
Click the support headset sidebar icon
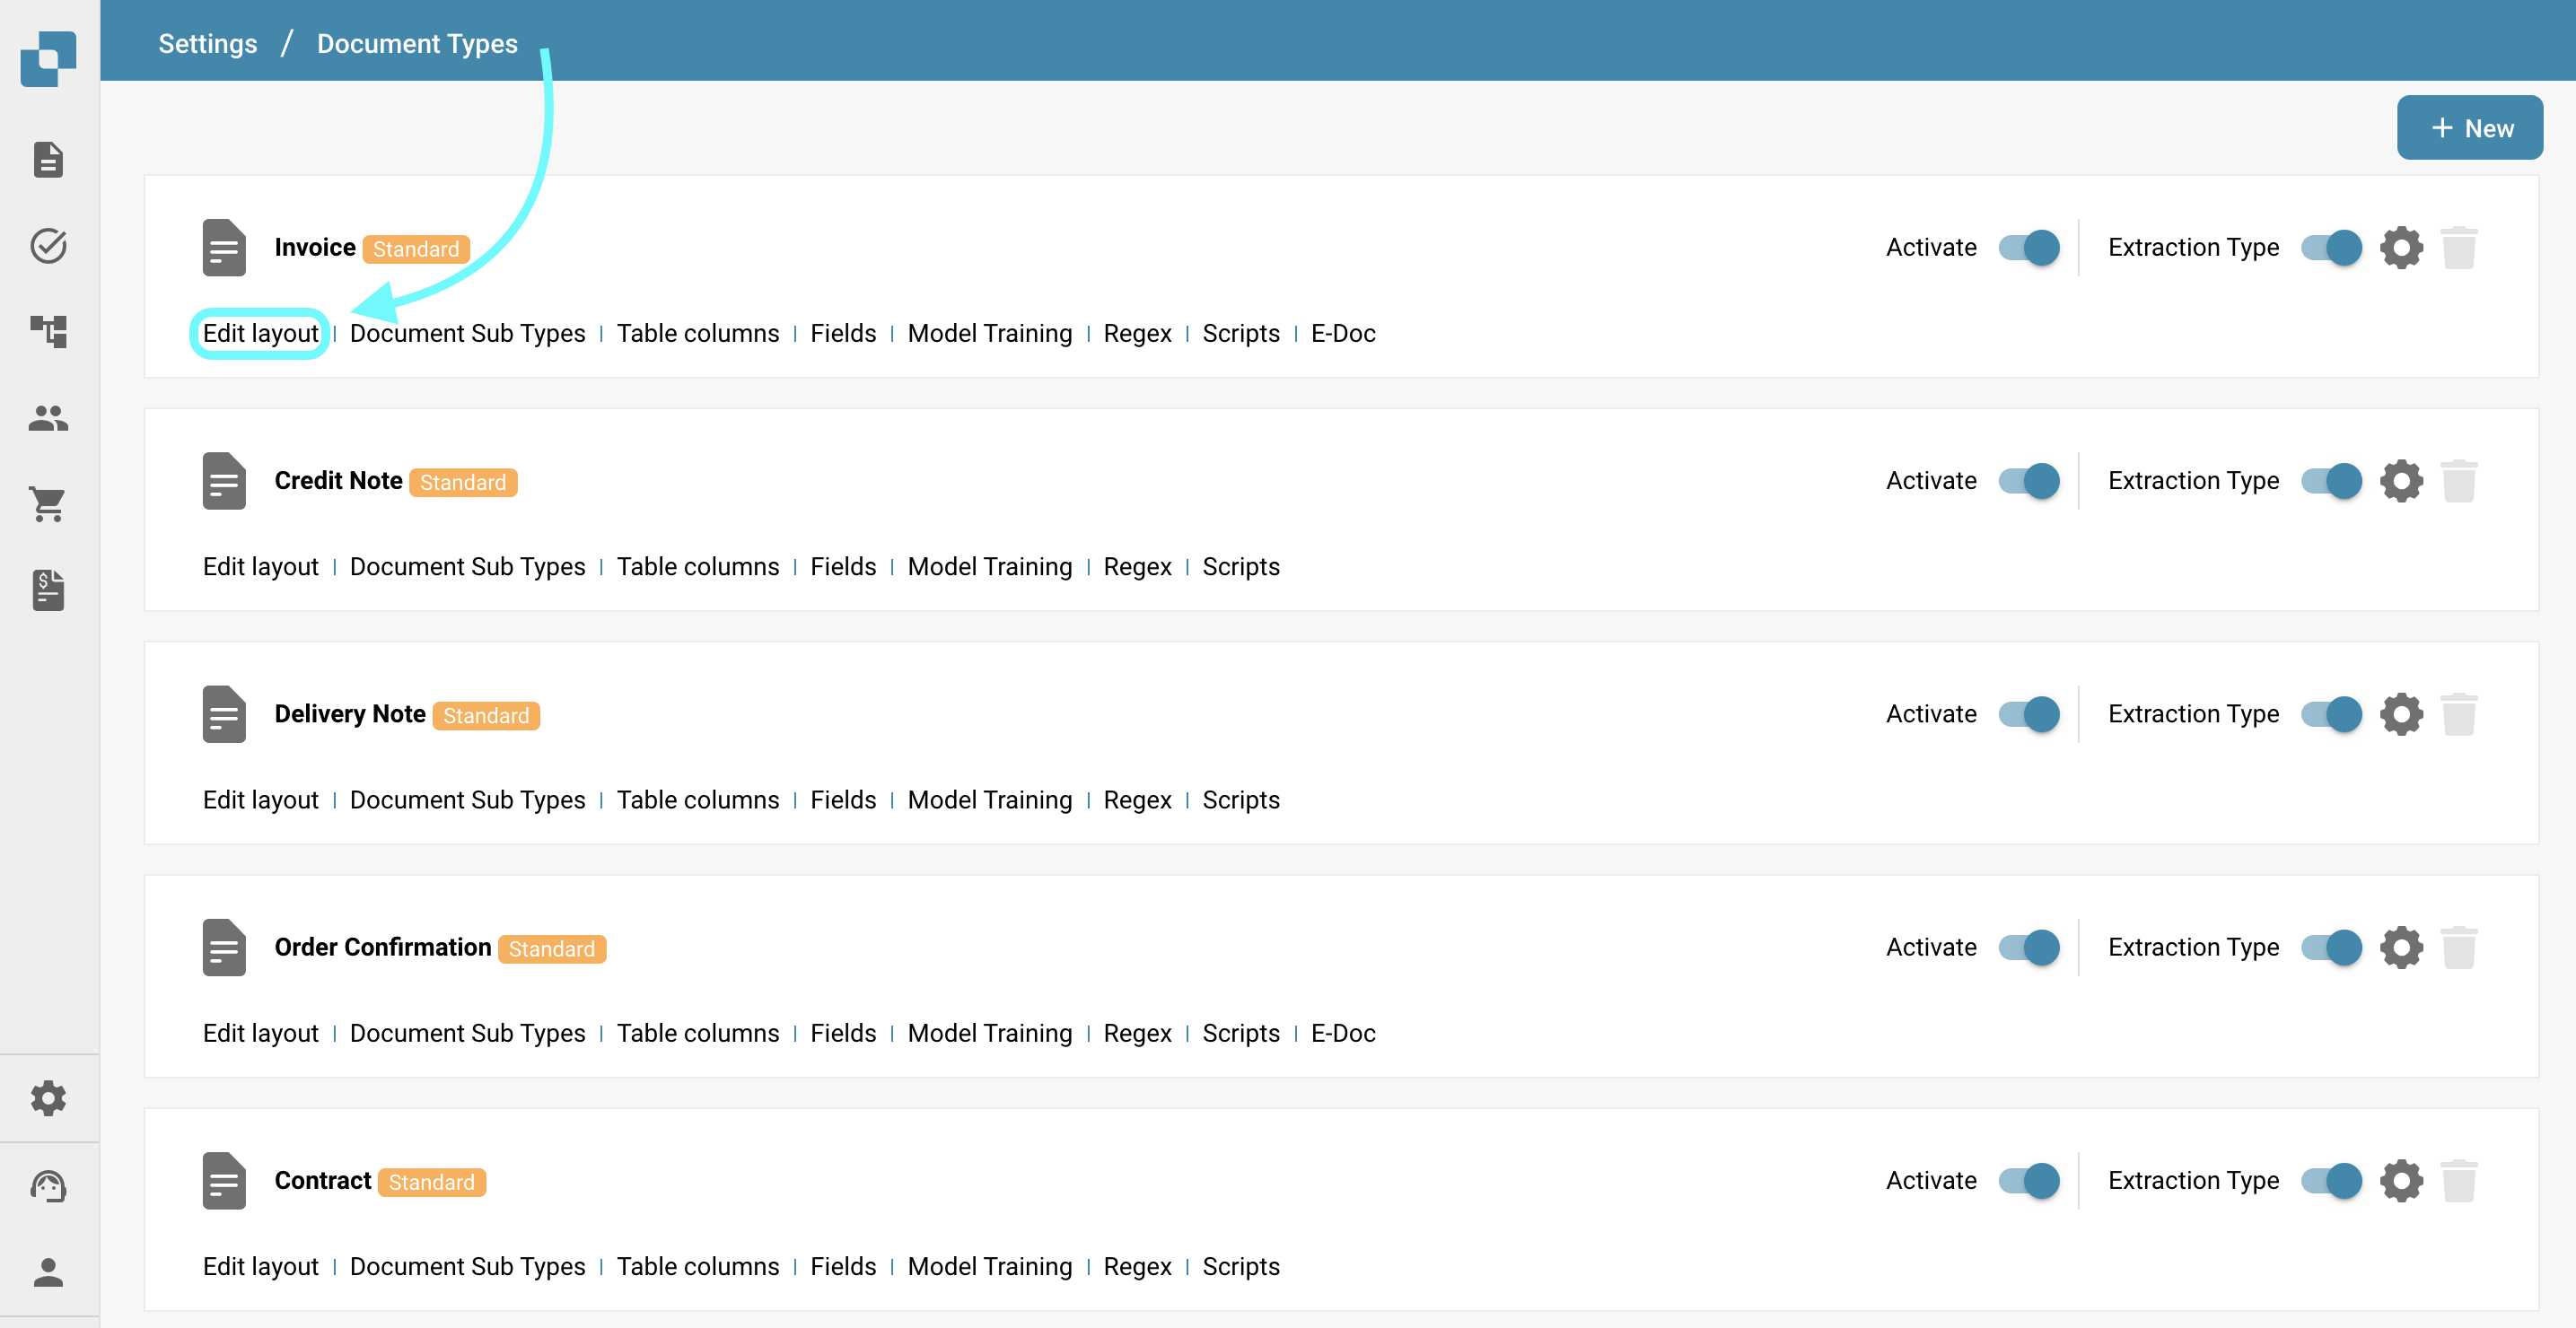click(48, 1186)
